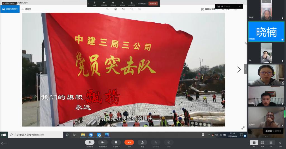Image resolution: width=286 pixels, height=149 pixels.
Task: Open the meeting settings gear icon
Action: tap(280, 143)
